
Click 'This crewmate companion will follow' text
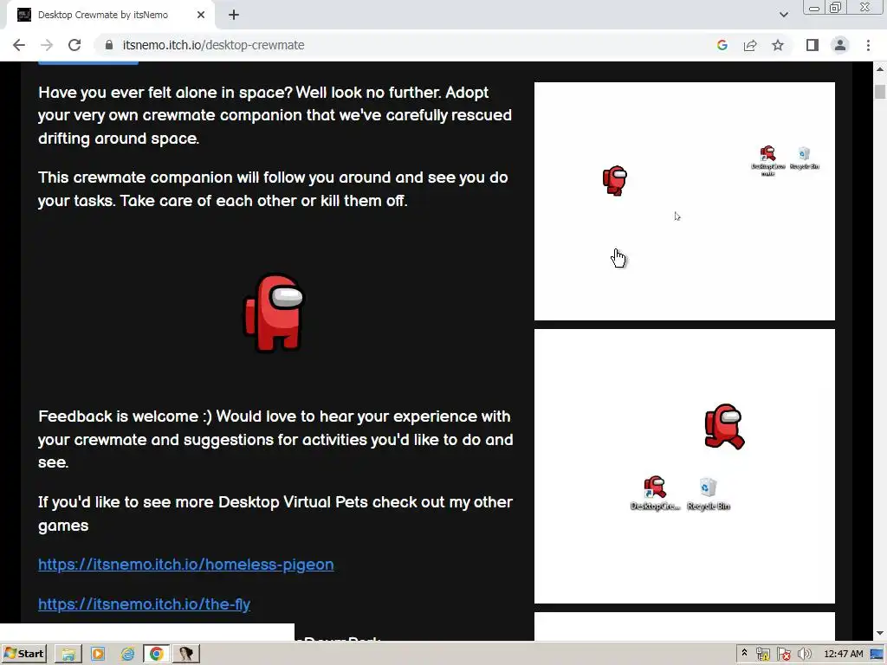(x=273, y=189)
